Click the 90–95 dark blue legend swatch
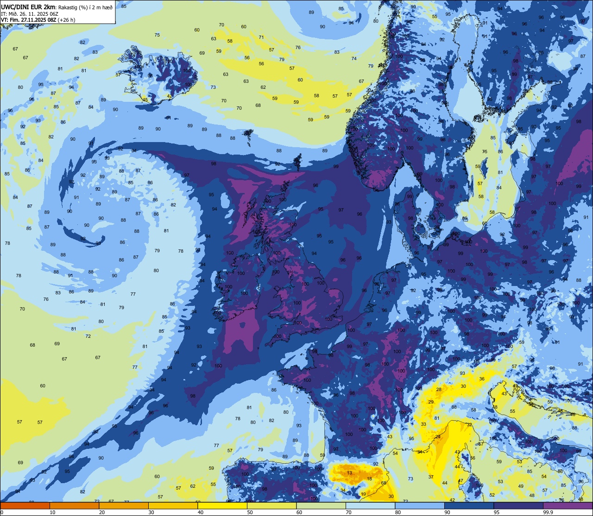This screenshot has width=593, height=516. coord(469,505)
